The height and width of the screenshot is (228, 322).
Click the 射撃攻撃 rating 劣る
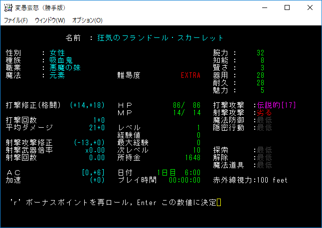(x=264, y=113)
